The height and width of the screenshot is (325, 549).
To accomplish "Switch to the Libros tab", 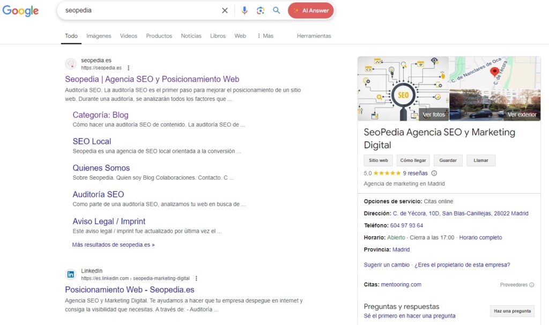I will click(218, 36).
